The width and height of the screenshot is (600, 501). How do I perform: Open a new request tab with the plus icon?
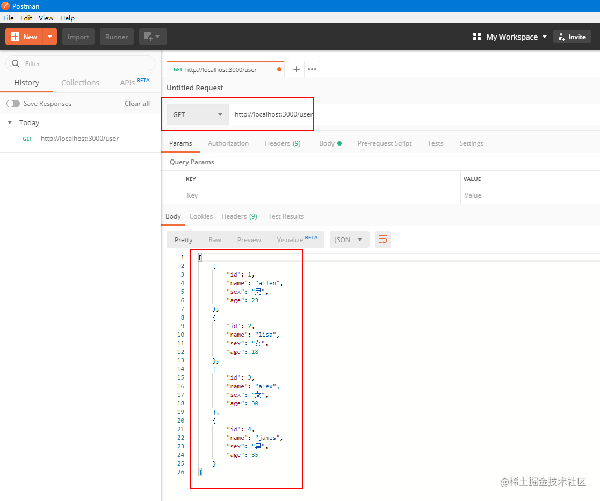pos(296,69)
